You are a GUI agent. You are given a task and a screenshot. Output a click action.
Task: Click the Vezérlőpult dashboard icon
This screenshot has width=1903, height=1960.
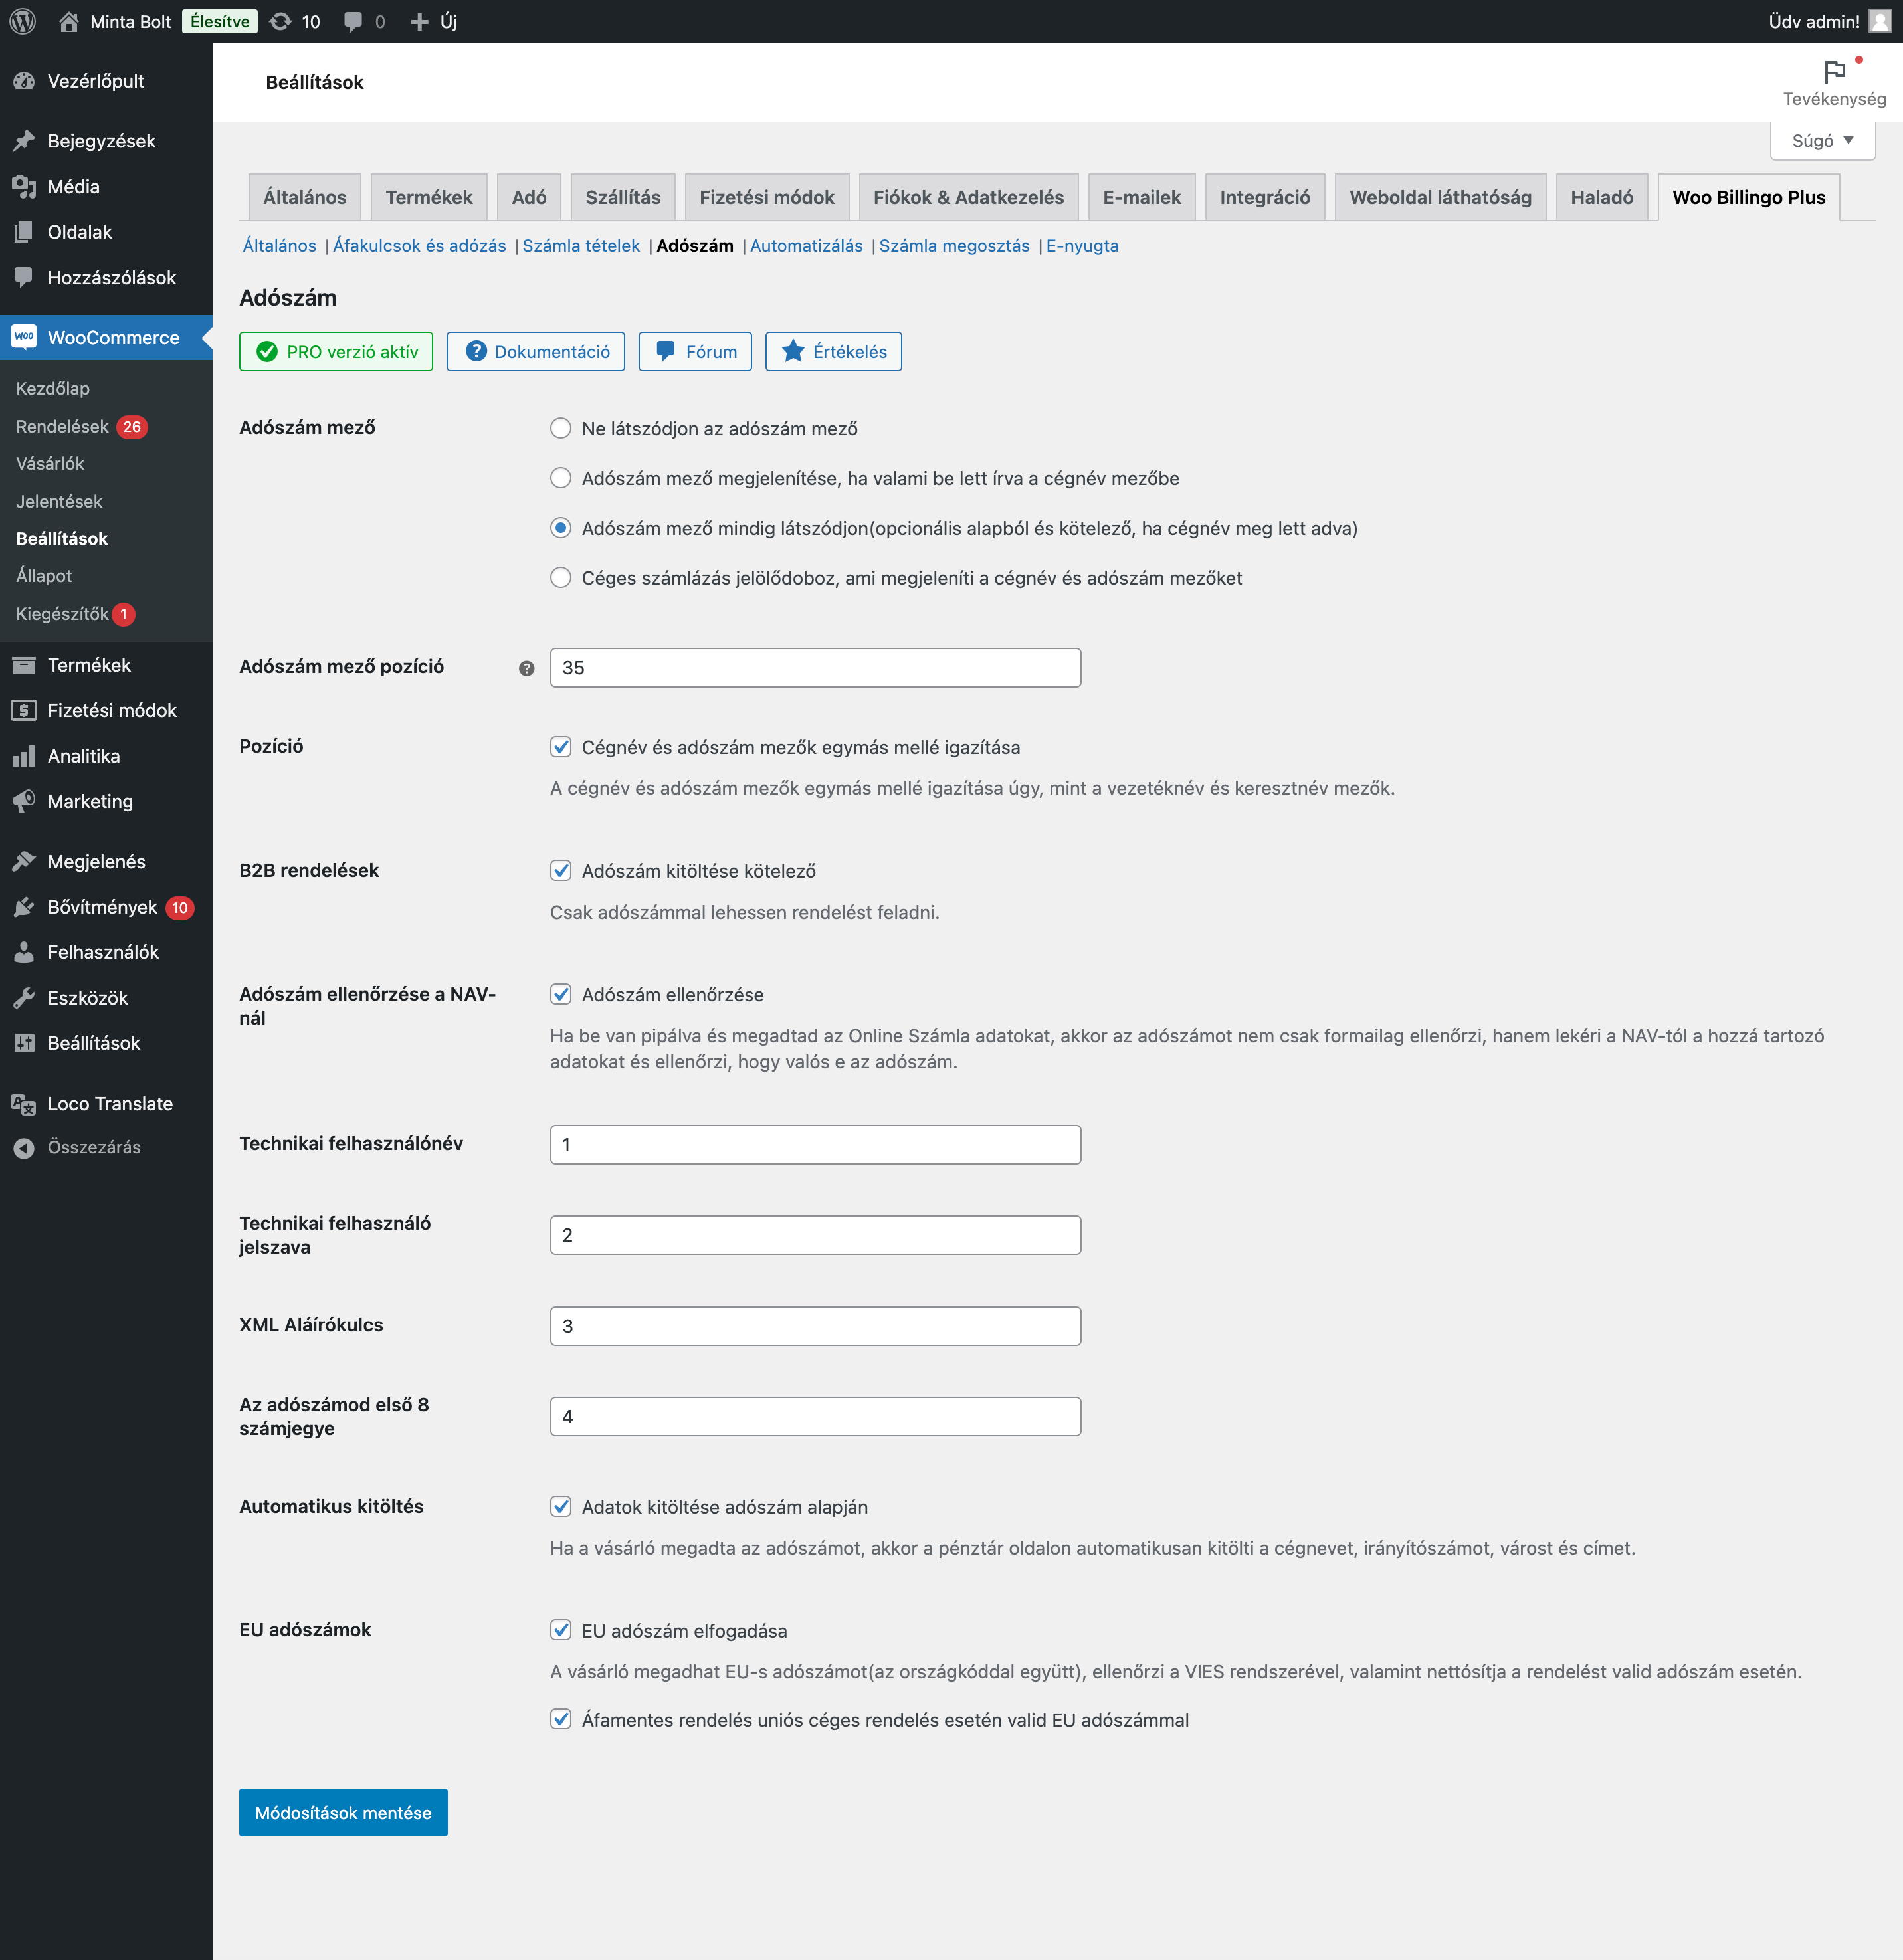pos(24,81)
